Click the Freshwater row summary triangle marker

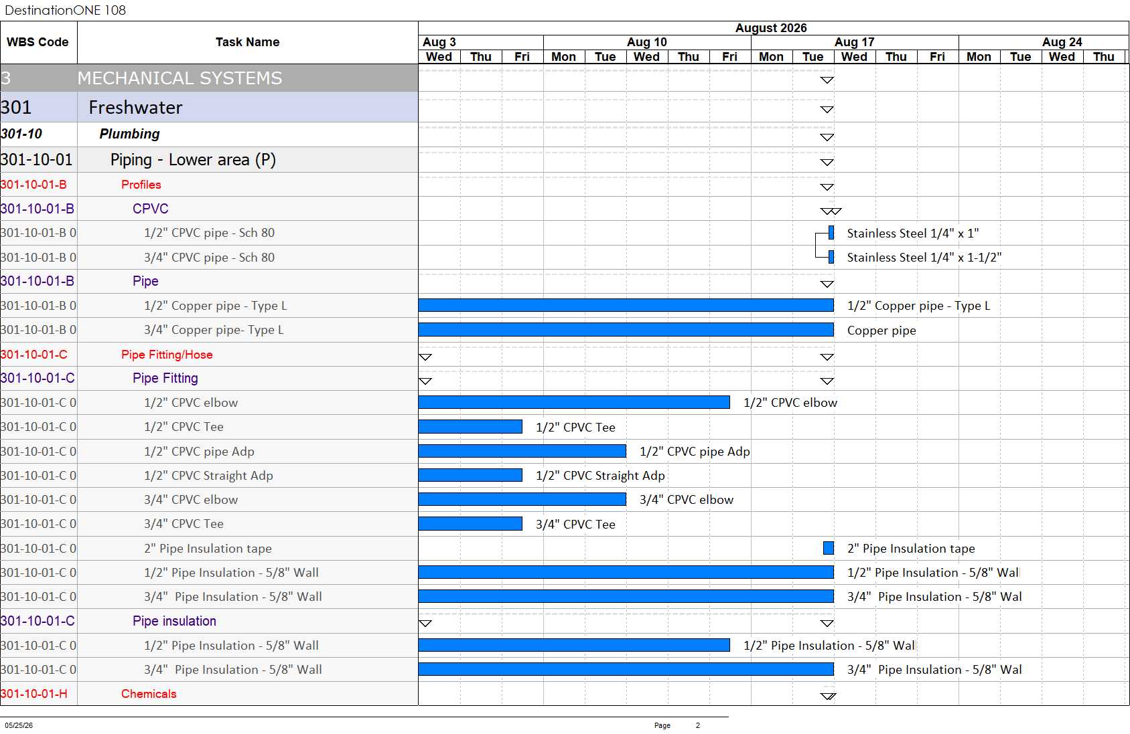[827, 110]
